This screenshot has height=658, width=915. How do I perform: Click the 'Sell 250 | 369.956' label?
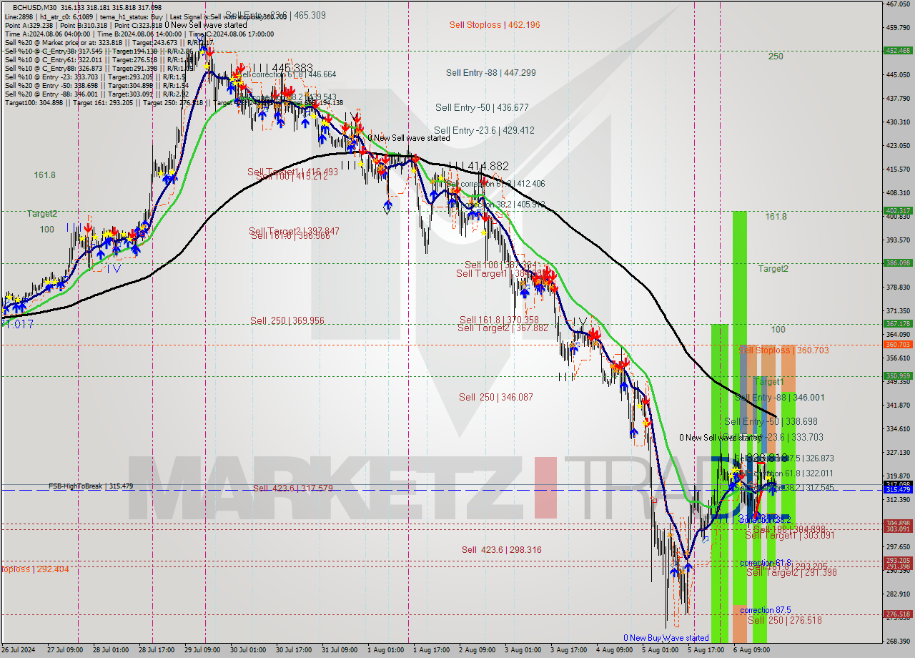287,321
